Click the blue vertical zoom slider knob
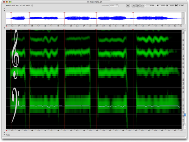Viewport: 189px width, 142px height. [185, 115]
